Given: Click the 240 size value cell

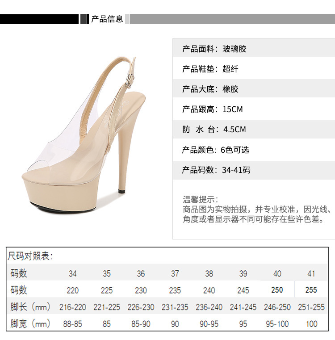Looking at the screenshot, I should [x=209, y=290].
